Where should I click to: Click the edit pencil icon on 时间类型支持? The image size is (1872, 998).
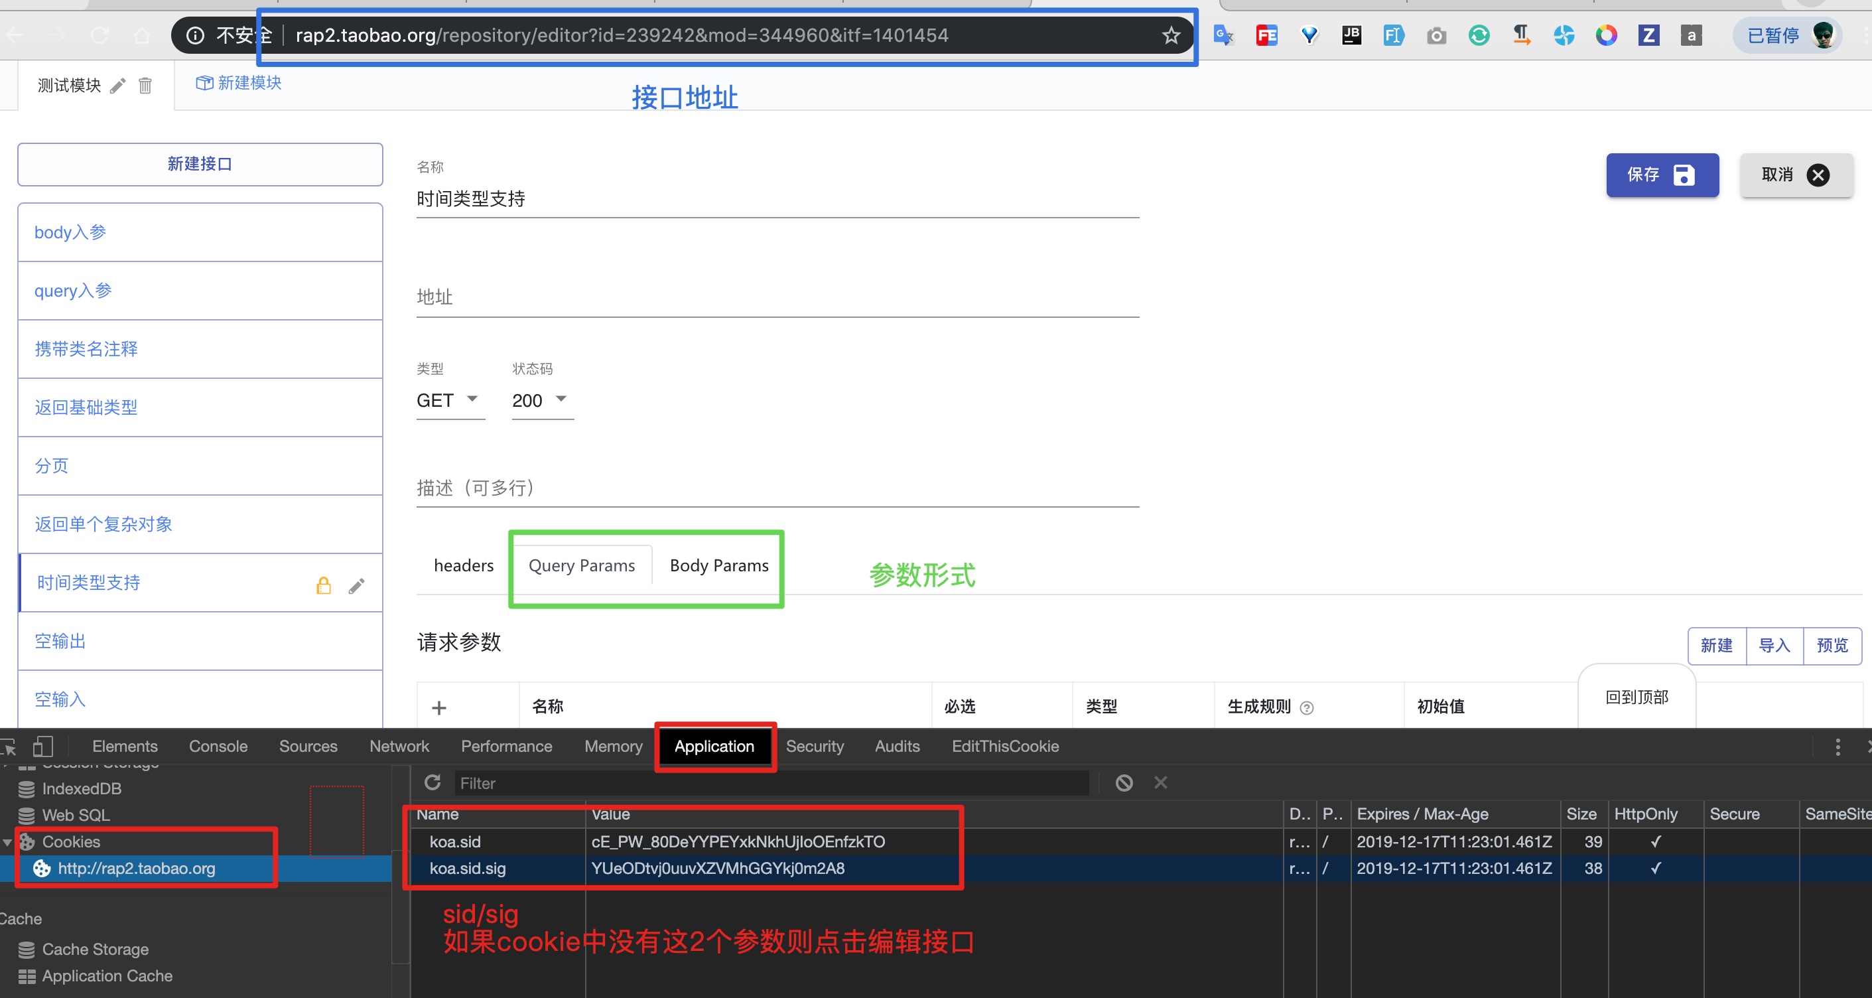point(358,585)
